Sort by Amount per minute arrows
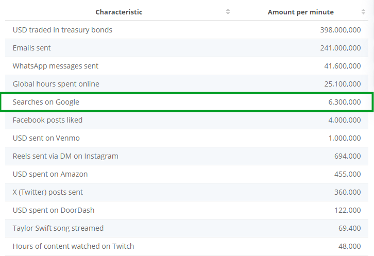This screenshot has height=256, width=374. (363, 12)
